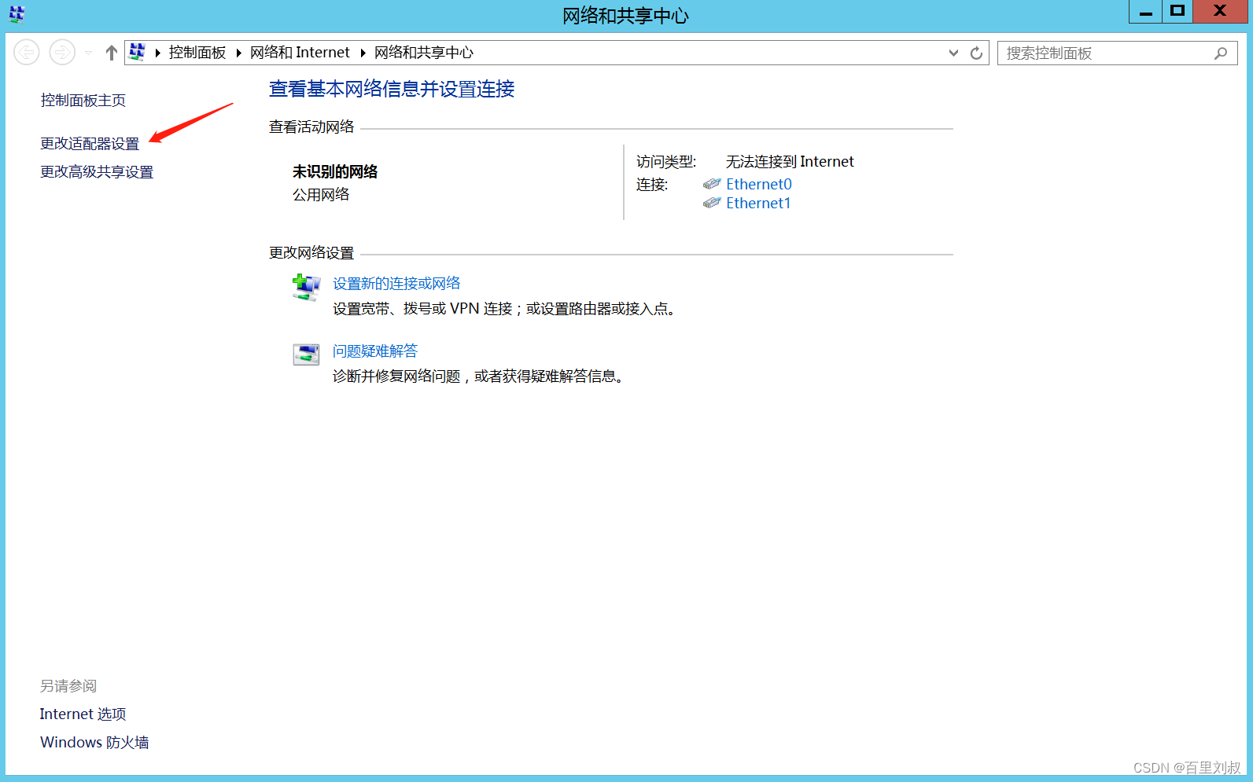Open 更改适配器设置 link
The image size is (1253, 782).
90,144
